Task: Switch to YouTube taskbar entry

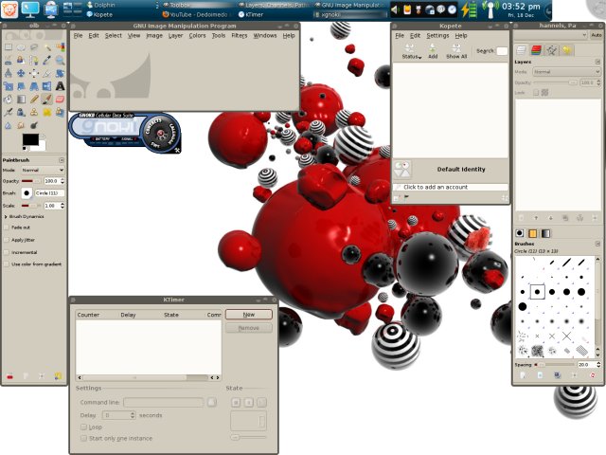Action: (x=195, y=15)
